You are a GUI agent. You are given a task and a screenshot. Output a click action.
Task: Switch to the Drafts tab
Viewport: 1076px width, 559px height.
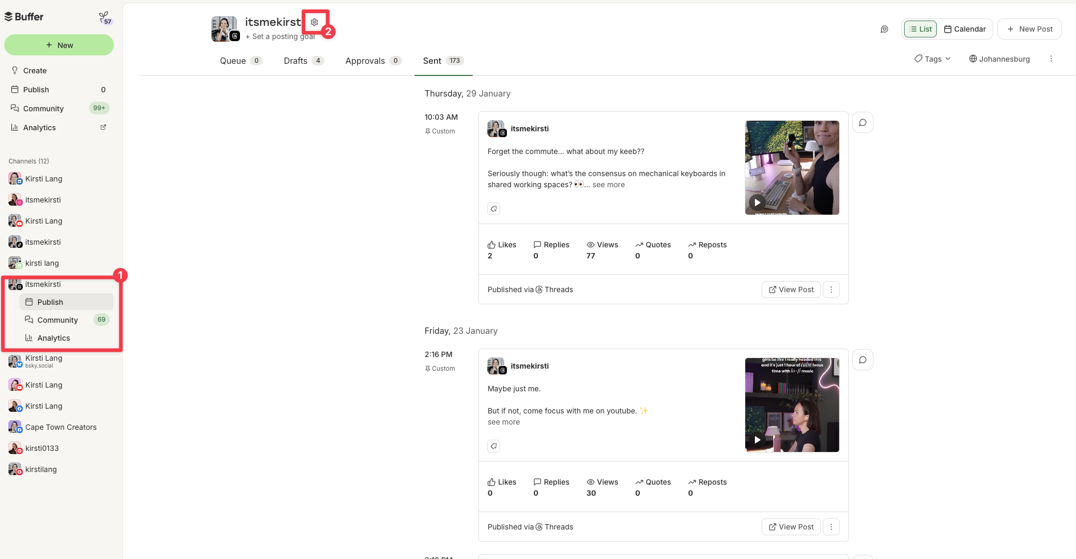(x=295, y=61)
